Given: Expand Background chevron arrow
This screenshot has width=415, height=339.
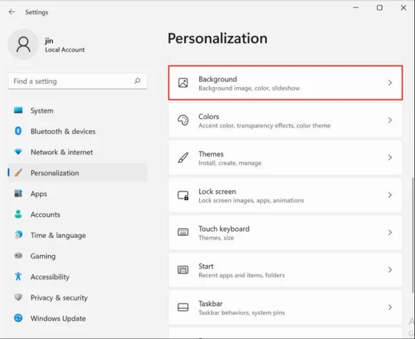Looking at the screenshot, I should (x=390, y=83).
